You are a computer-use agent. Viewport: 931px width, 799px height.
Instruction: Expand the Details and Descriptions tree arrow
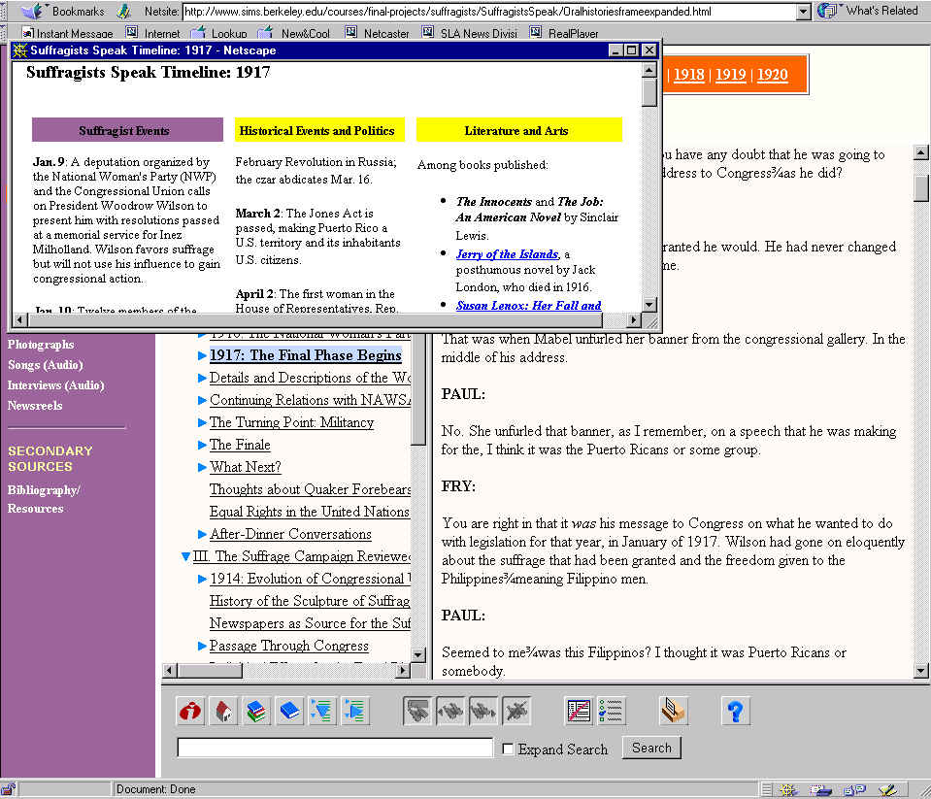coord(202,378)
